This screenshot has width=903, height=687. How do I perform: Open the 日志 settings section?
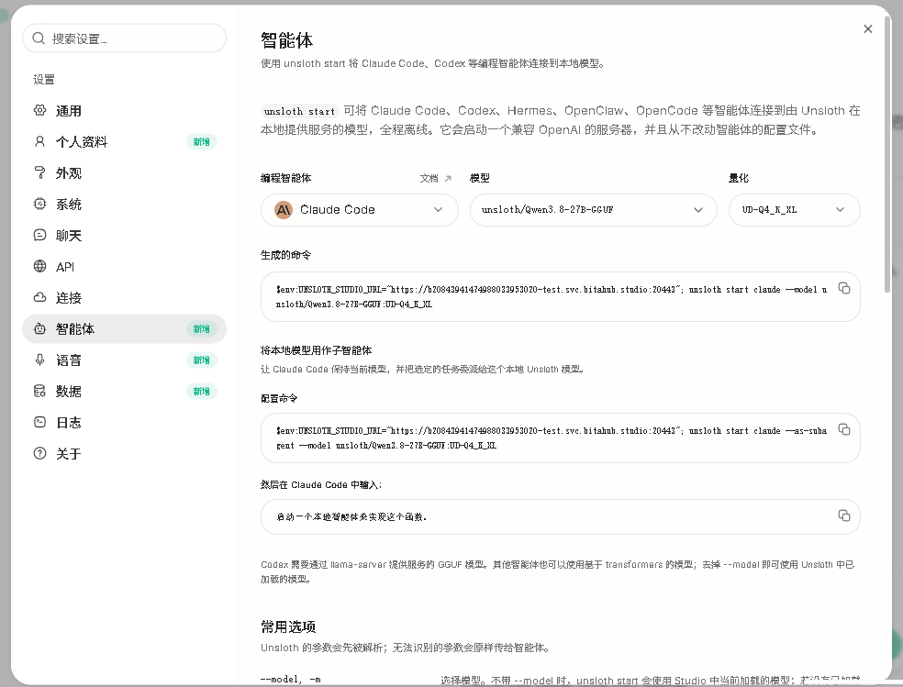[x=124, y=422]
